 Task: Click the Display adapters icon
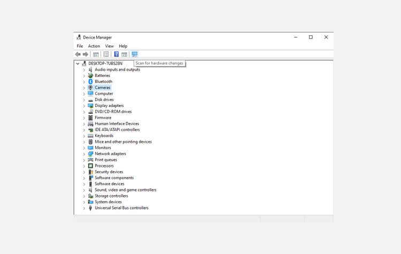click(x=90, y=106)
